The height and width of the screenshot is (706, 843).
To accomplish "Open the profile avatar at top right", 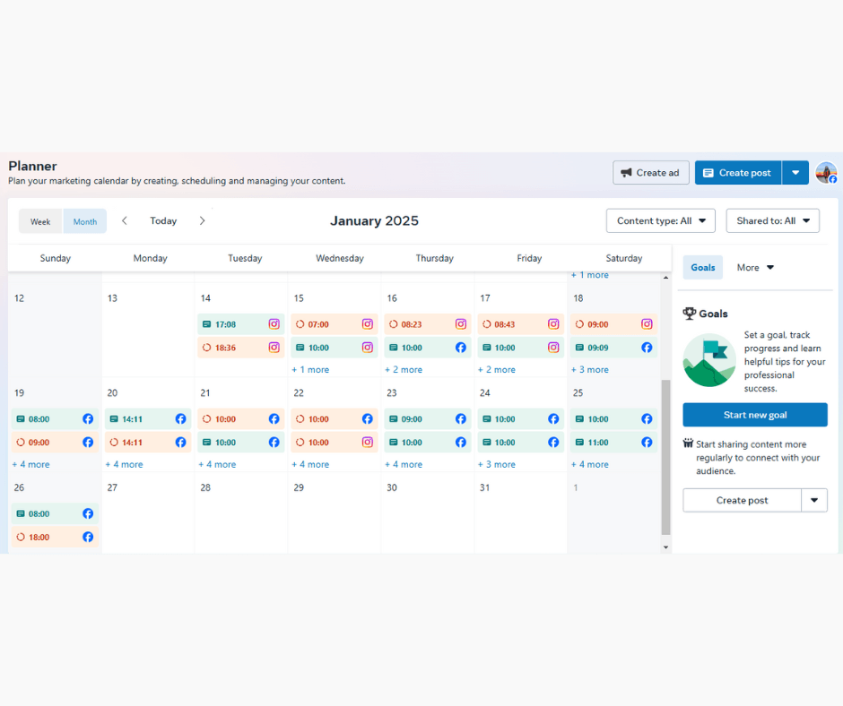I will 826,173.
